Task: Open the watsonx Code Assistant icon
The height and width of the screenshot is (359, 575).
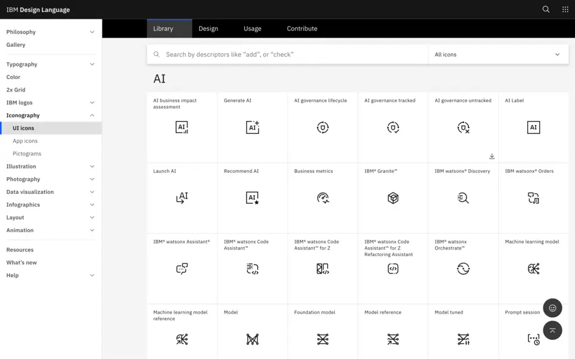Action: [252, 269]
